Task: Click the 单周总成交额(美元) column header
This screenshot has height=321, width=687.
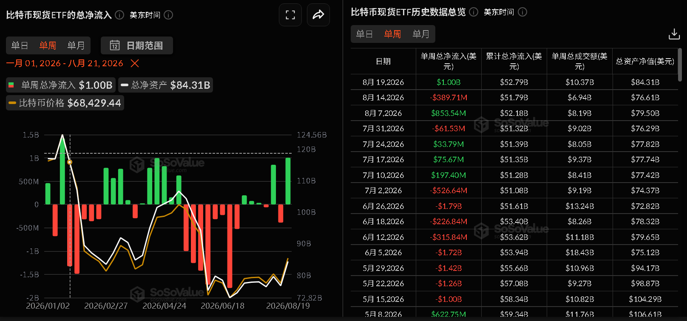Action: coord(579,62)
